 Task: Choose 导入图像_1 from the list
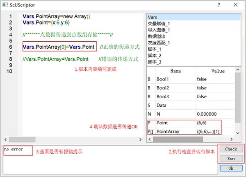[x=158, y=30]
